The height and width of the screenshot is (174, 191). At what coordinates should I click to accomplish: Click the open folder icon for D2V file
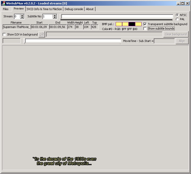click(x=42, y=34)
